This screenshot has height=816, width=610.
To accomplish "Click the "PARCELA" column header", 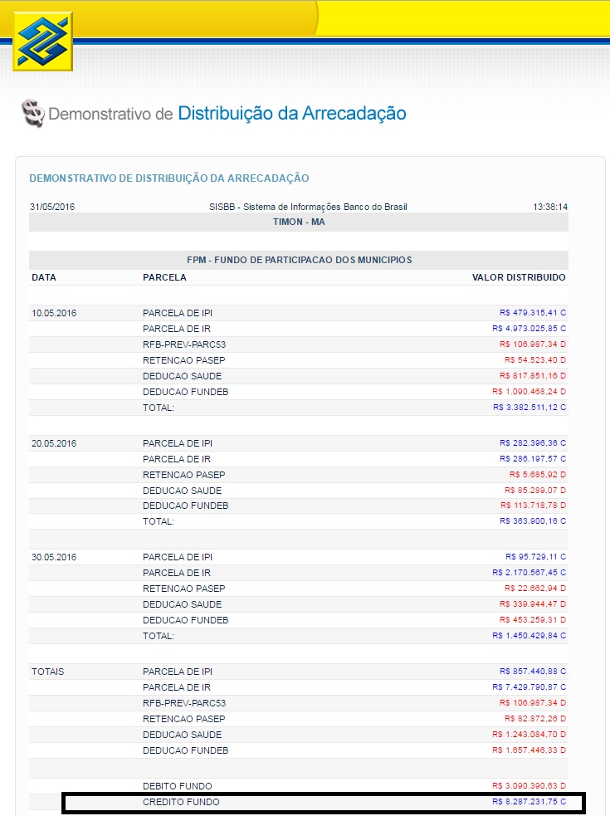I will click(164, 277).
